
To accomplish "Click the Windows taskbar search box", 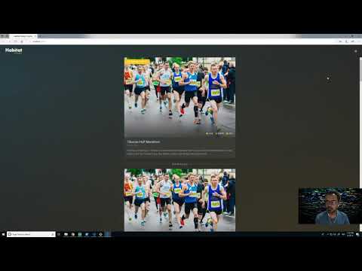I will click(31, 234).
